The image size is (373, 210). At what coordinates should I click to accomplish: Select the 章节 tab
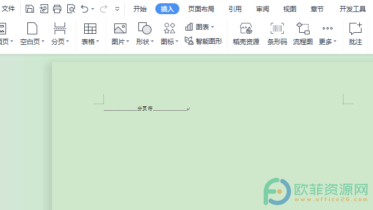(x=317, y=9)
